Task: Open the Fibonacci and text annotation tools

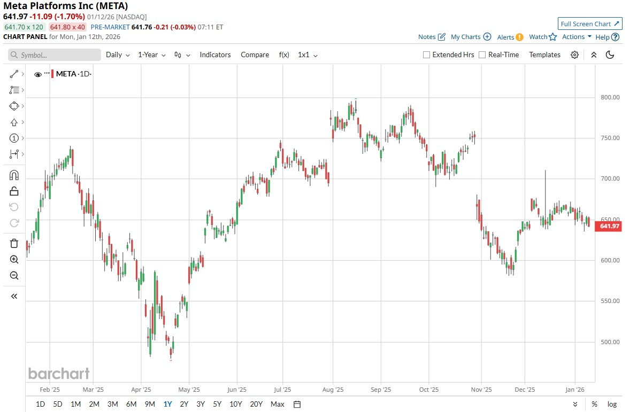Action: point(14,90)
